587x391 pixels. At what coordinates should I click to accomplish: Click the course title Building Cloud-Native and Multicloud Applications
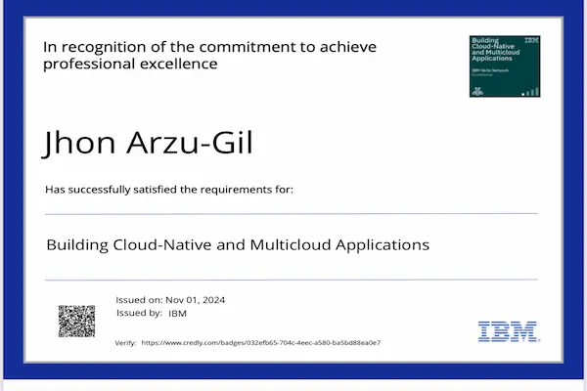pos(238,244)
